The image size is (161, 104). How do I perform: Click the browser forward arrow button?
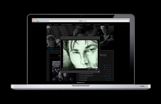[x=35, y=21]
